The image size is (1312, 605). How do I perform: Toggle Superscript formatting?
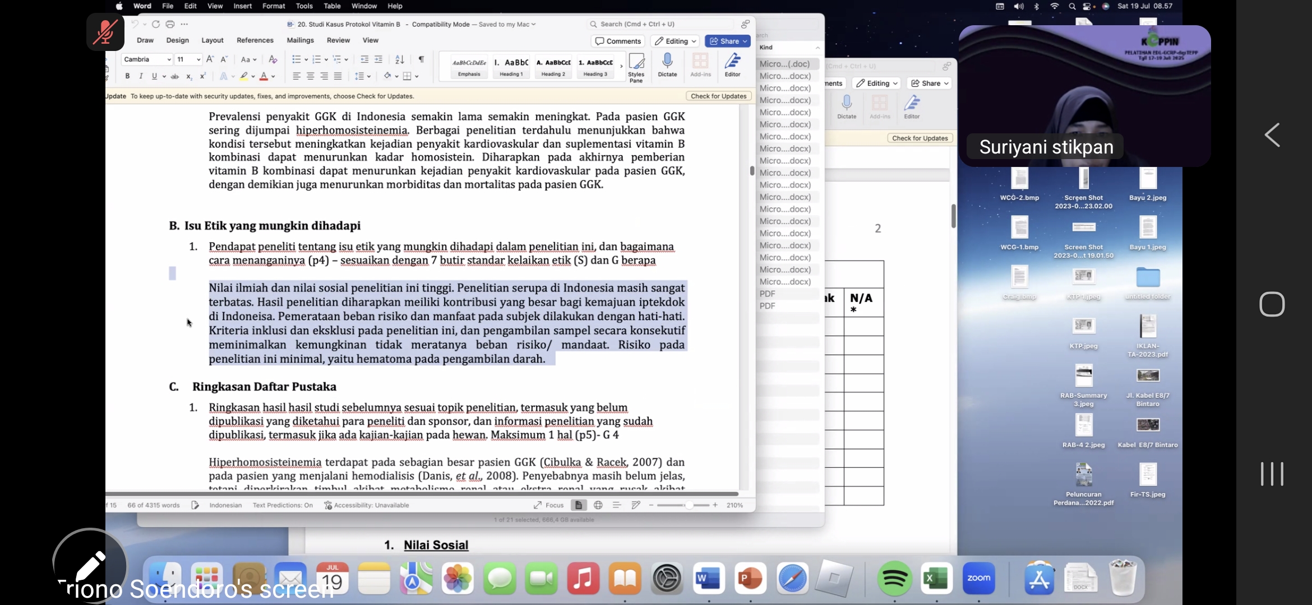coord(202,76)
